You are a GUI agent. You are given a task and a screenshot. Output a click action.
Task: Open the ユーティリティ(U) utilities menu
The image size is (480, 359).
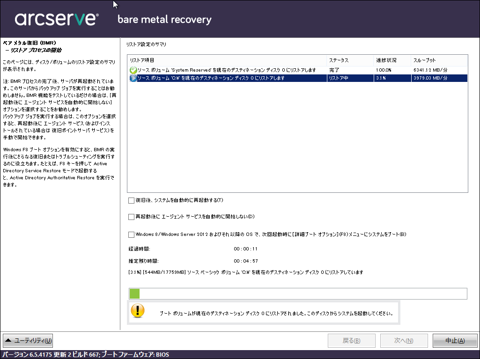click(28, 341)
